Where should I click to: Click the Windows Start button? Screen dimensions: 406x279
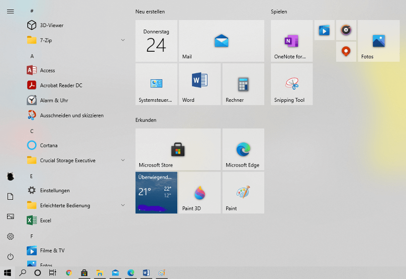[x=8, y=273]
